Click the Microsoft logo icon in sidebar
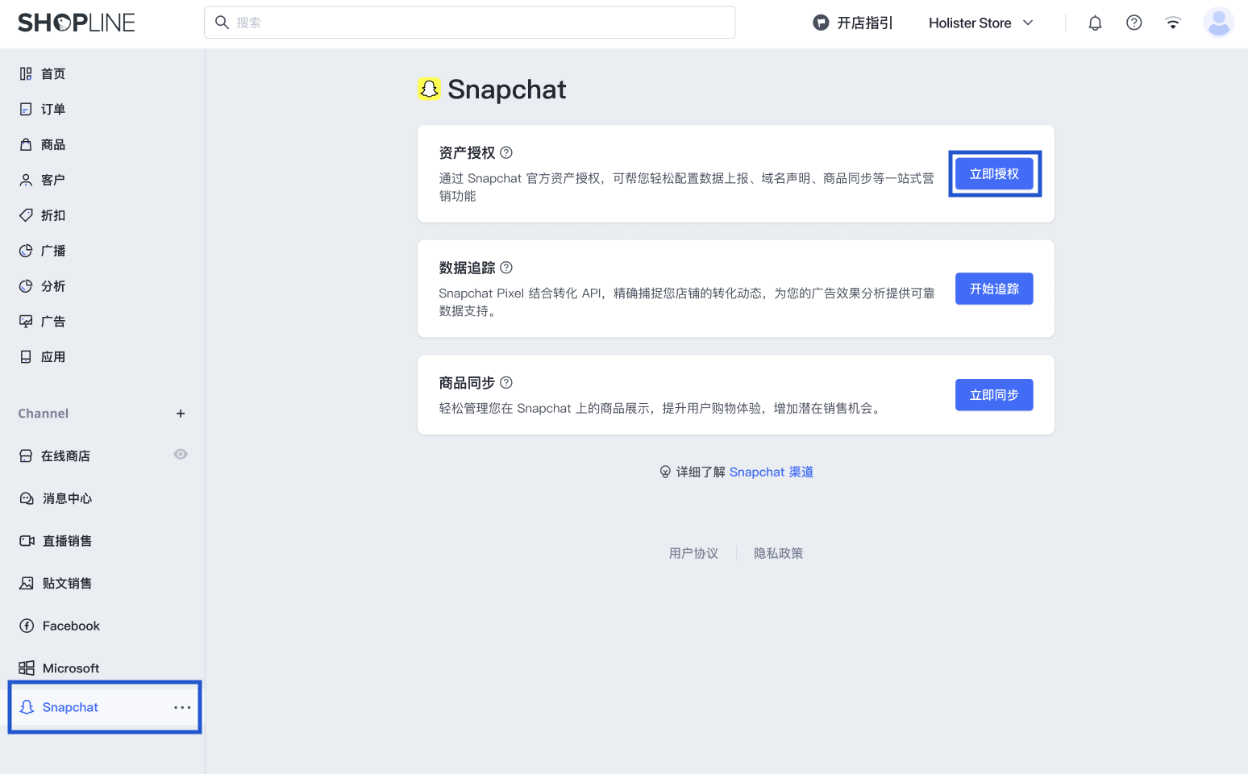1248x774 pixels. click(27, 668)
